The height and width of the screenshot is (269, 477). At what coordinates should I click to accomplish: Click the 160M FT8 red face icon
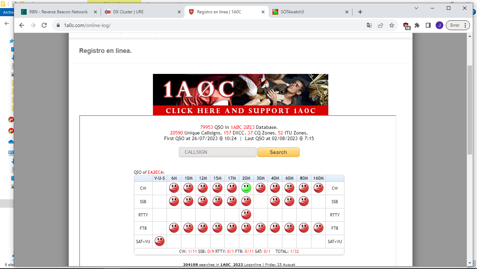coord(318,228)
